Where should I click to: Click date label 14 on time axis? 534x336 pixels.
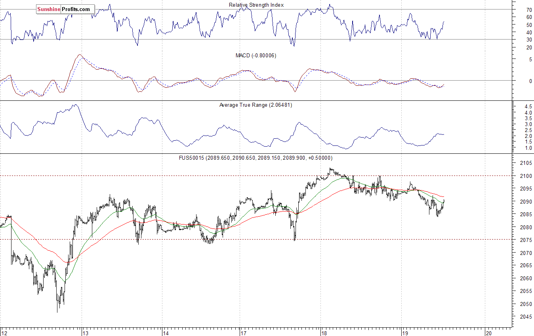pyautogui.click(x=166, y=333)
